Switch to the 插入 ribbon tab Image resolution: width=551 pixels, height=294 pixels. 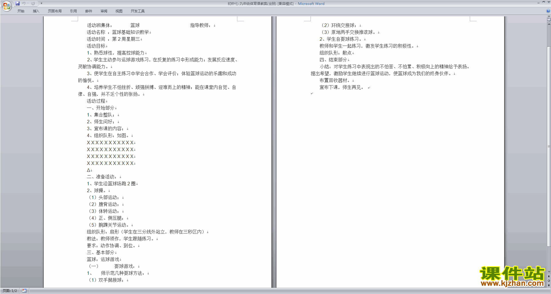36,11
